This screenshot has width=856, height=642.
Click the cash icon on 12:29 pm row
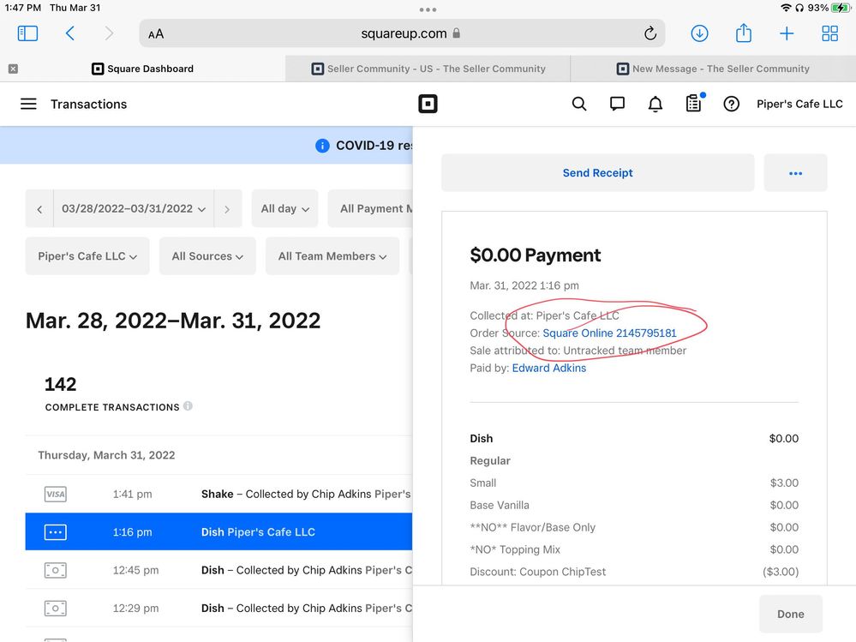coord(55,609)
